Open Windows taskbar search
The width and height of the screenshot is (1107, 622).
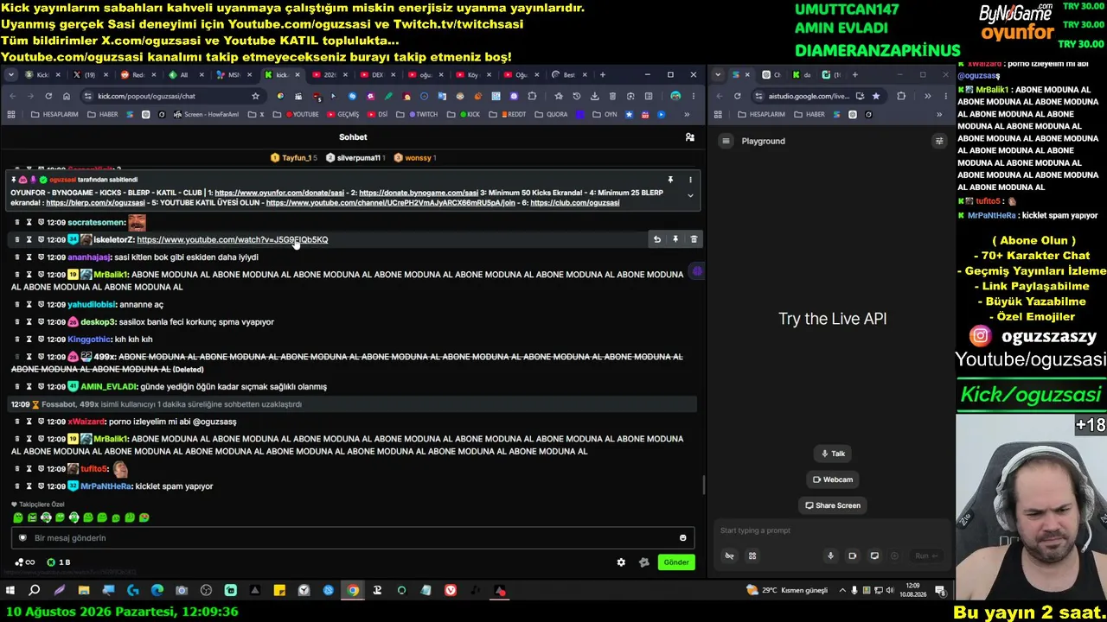pos(35,591)
